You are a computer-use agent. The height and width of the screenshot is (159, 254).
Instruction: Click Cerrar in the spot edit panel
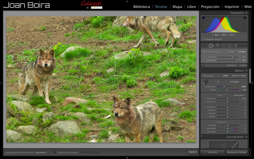tap(243, 65)
